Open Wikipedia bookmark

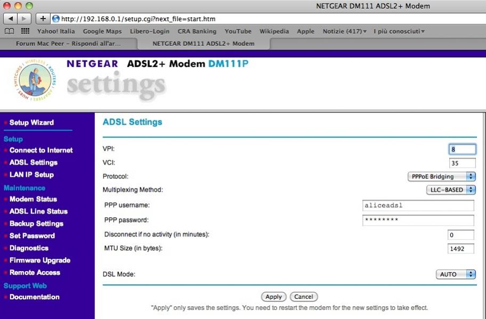click(274, 31)
